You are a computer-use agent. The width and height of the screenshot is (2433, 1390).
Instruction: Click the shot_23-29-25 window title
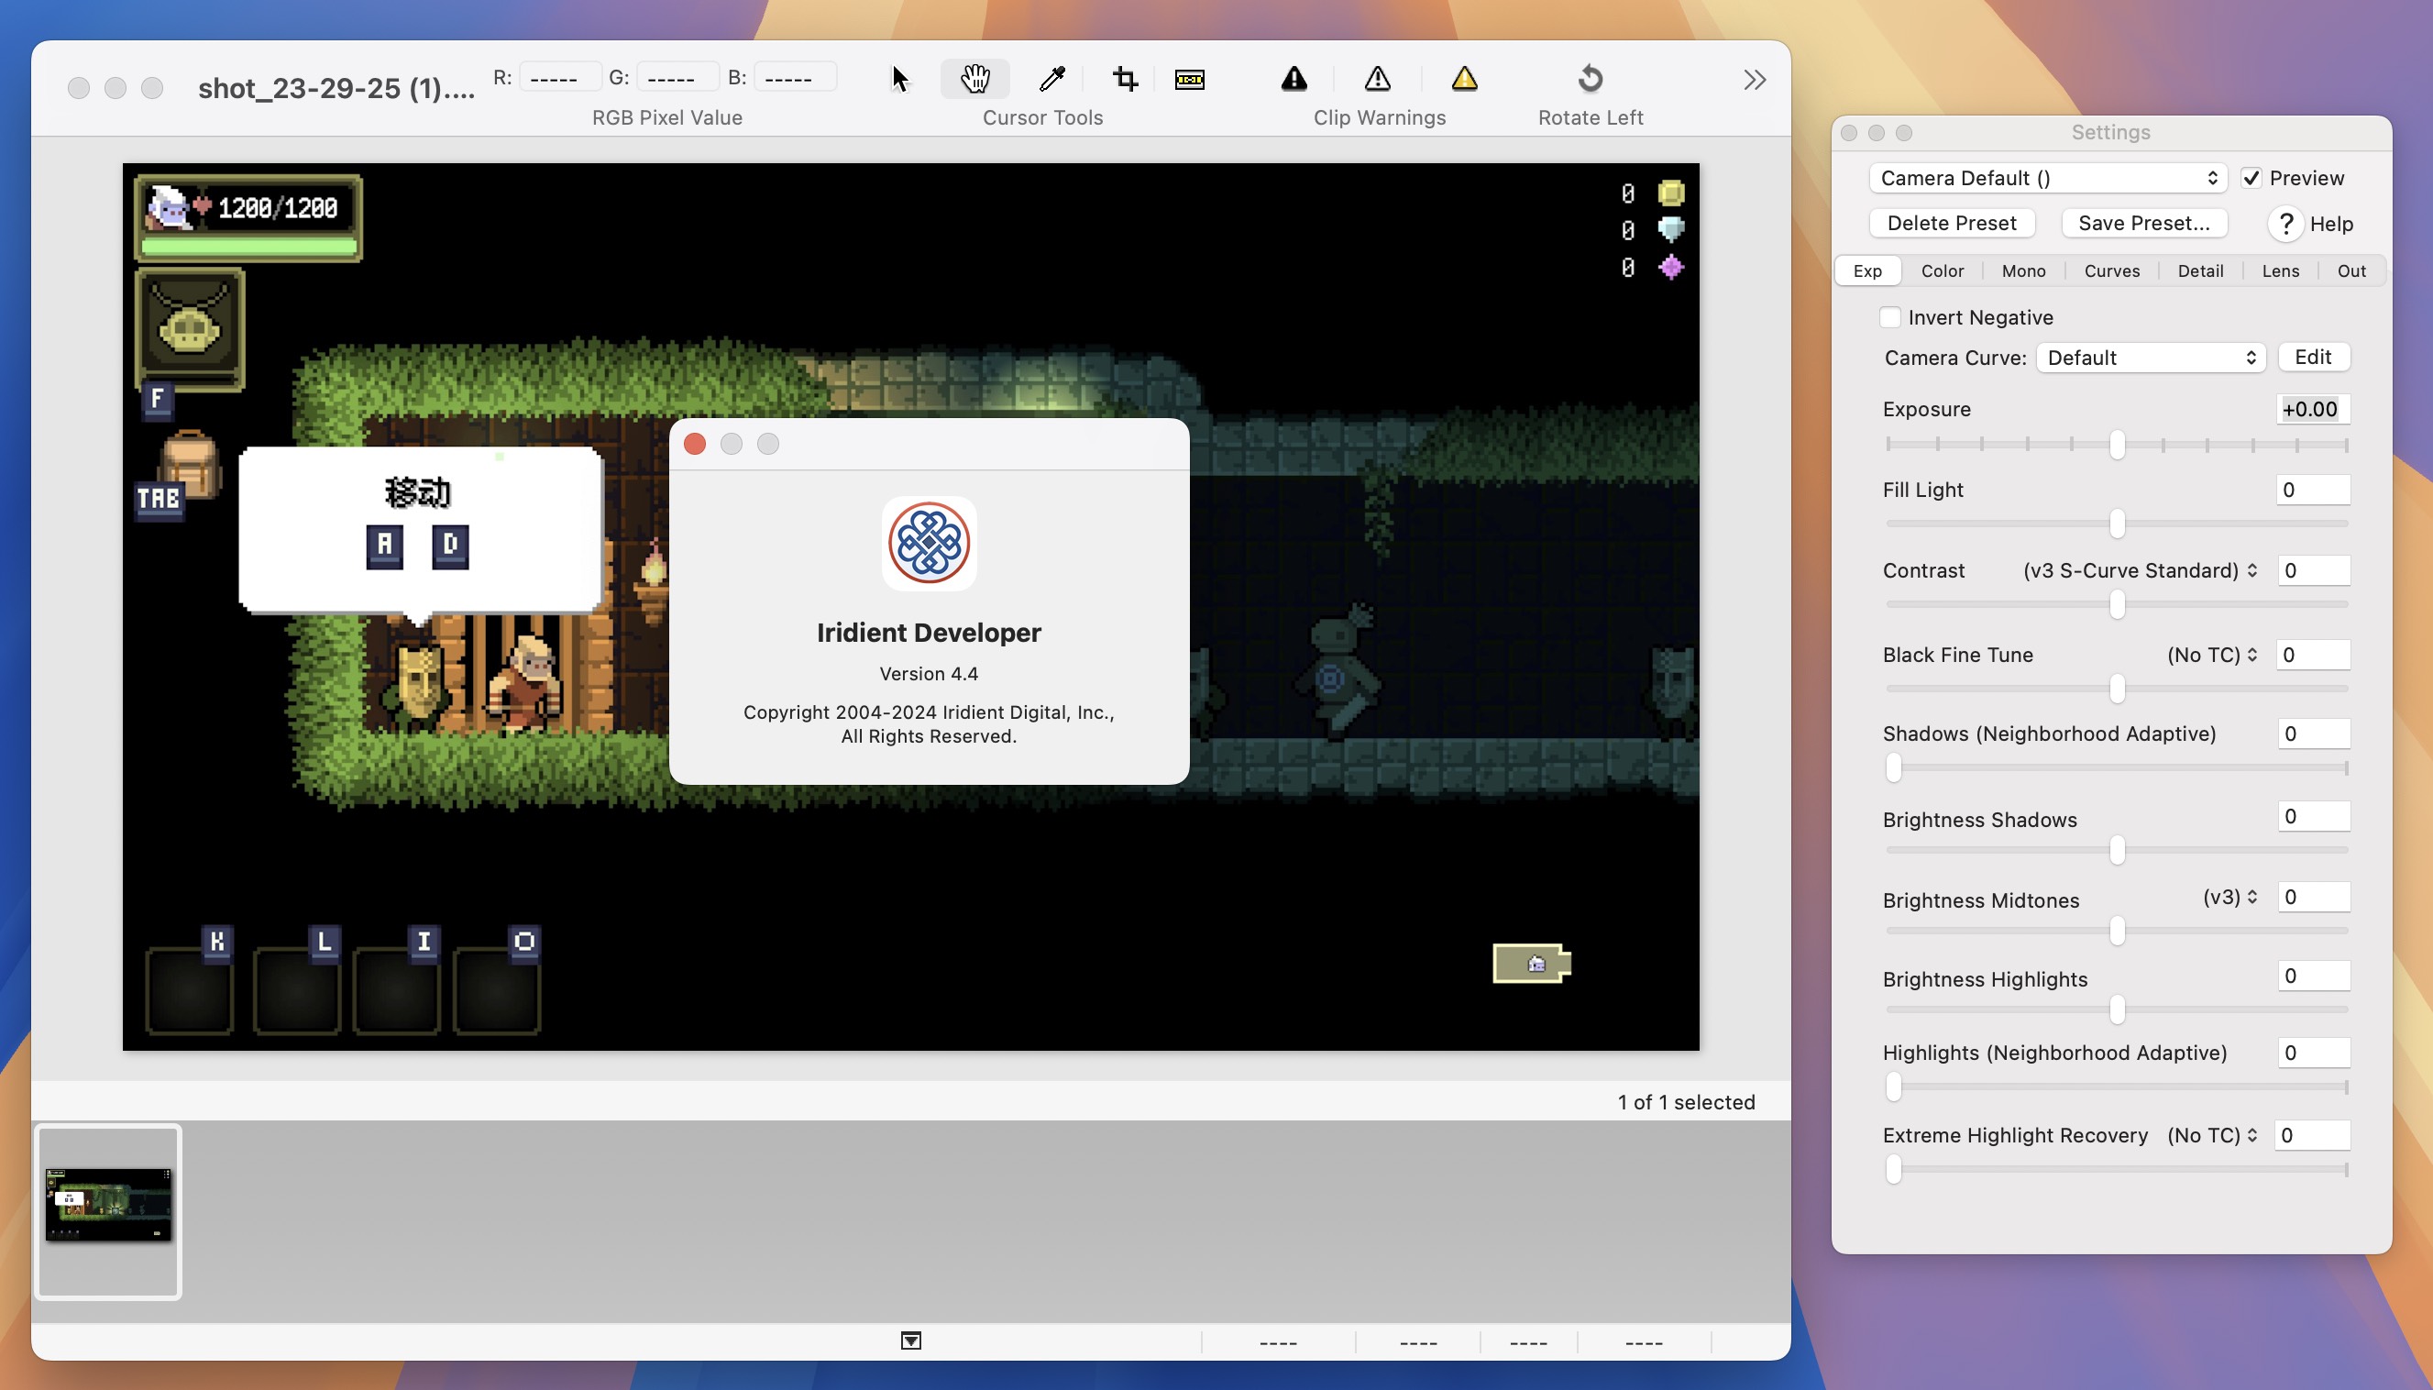click(336, 89)
